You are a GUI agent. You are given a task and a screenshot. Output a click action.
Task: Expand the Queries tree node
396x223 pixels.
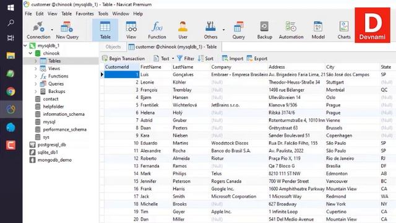(x=36, y=84)
